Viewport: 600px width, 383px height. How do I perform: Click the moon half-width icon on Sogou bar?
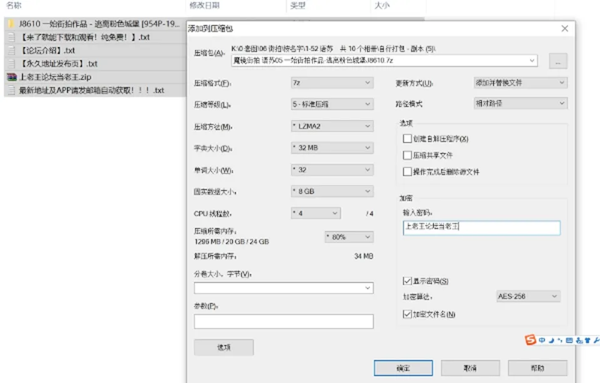[551, 340]
